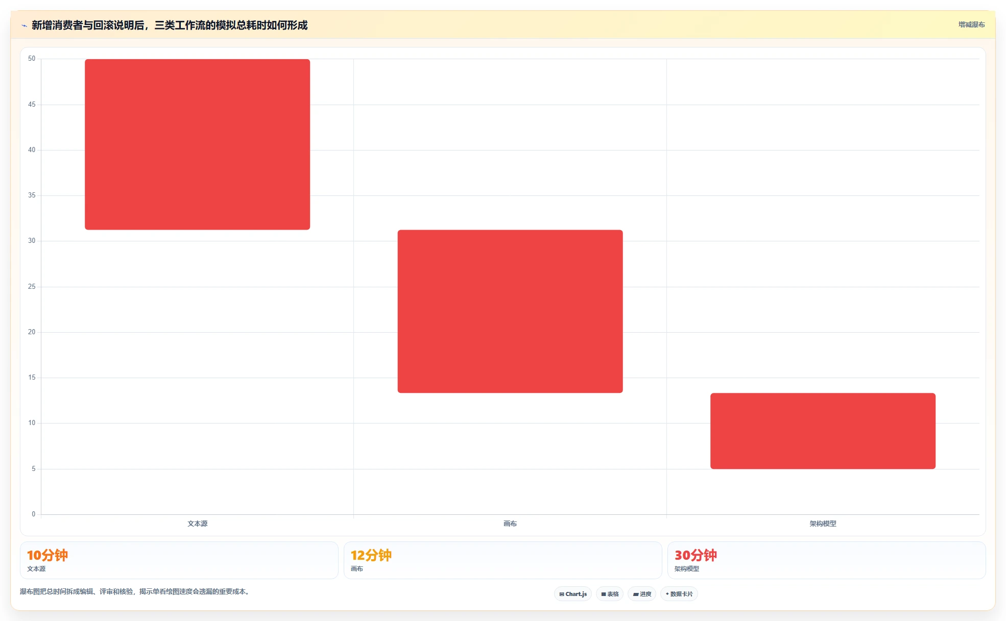Click the 12分钟 画布 data card
Viewport: 1006px width, 621px height.
[x=503, y=560]
